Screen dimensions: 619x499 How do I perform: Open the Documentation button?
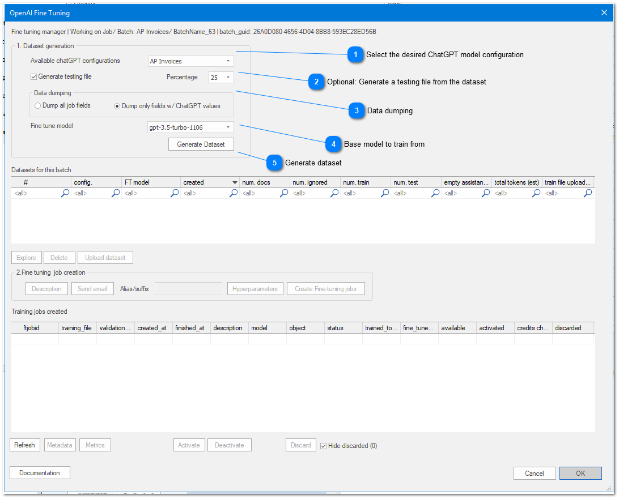pyautogui.click(x=40, y=473)
